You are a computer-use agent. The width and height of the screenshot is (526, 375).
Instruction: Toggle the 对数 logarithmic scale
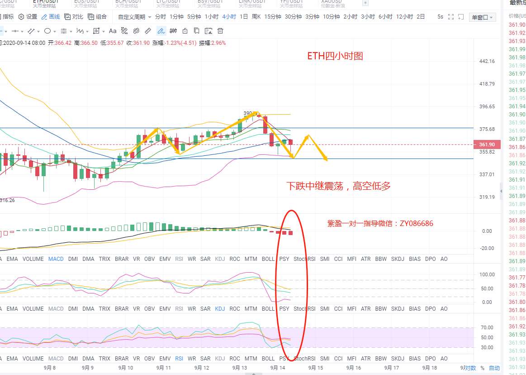470,368
